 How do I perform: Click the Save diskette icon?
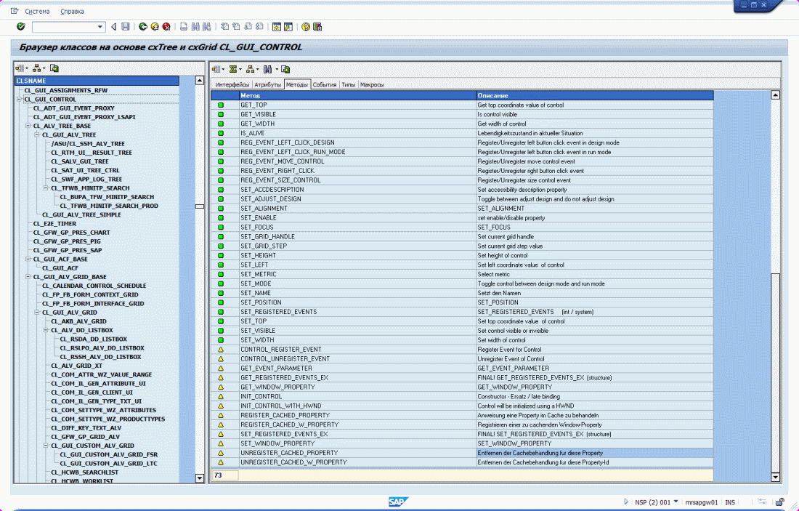126,26
